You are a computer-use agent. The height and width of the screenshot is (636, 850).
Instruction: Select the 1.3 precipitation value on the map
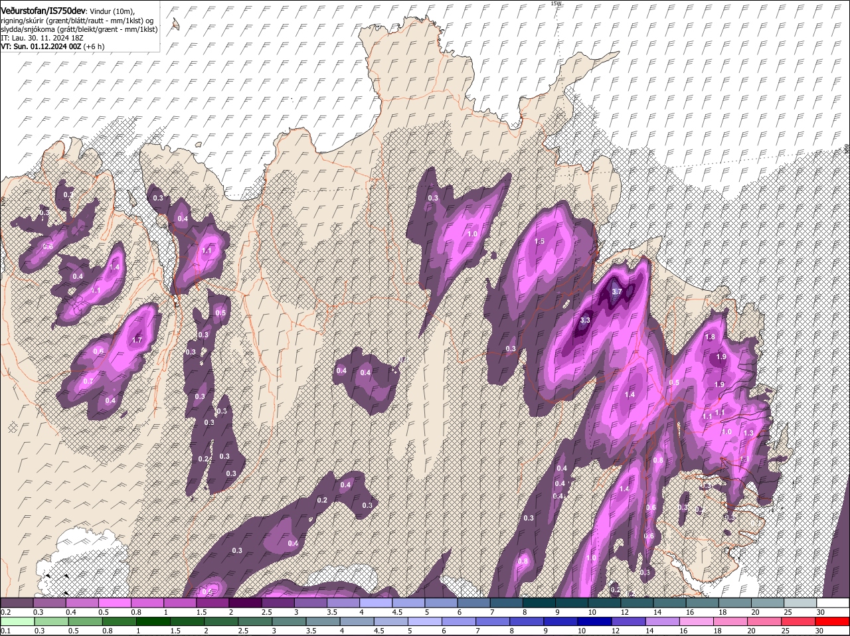point(748,433)
